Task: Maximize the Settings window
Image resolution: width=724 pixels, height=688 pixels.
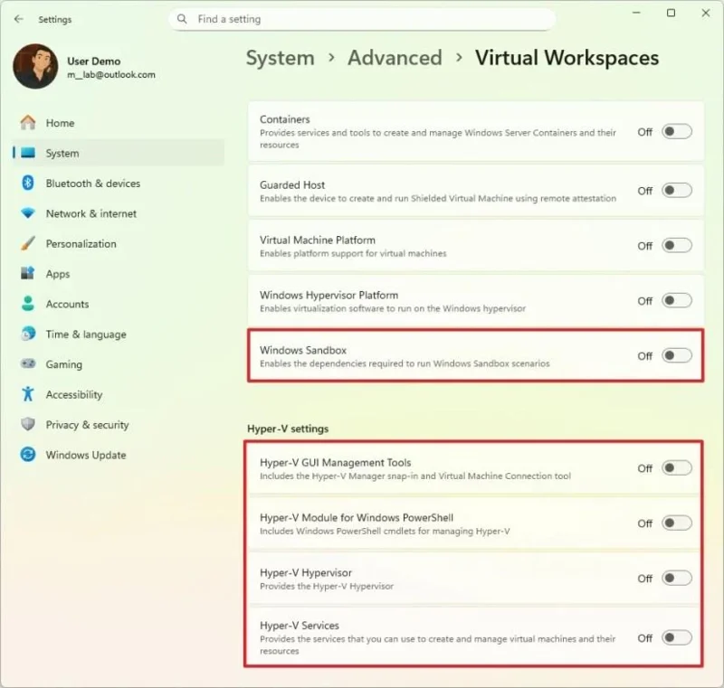Action: coord(671,13)
